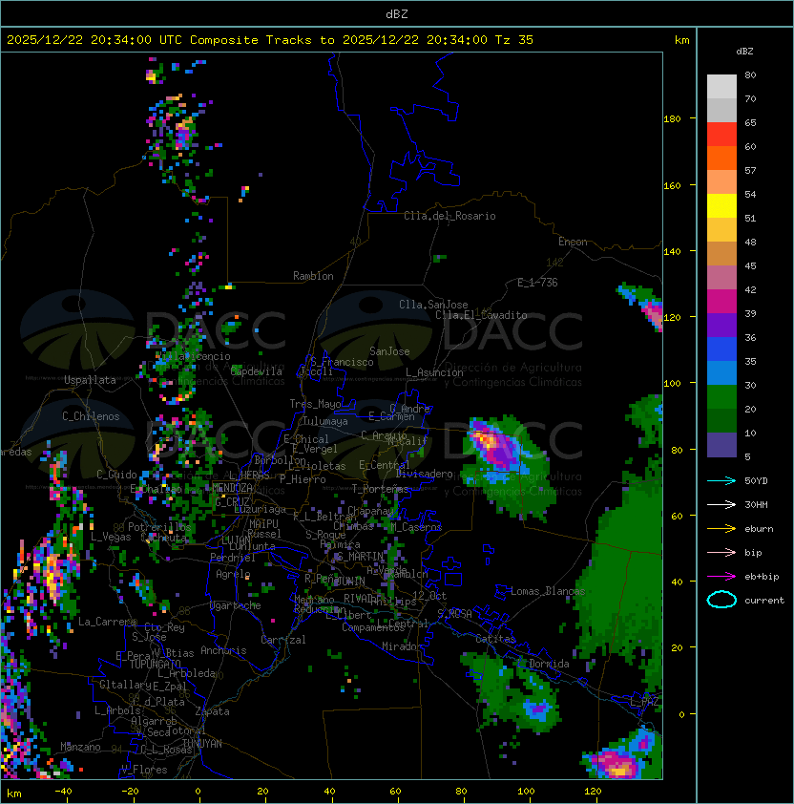
Task: Pick the red 60-65 dBZ color band
Action: [x=721, y=135]
